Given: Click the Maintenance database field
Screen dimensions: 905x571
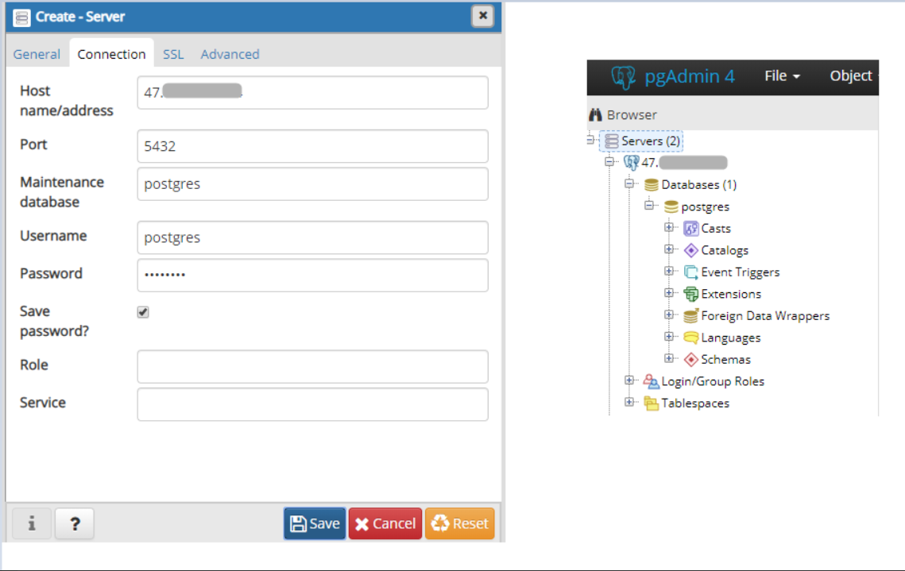Looking at the screenshot, I should click(312, 184).
